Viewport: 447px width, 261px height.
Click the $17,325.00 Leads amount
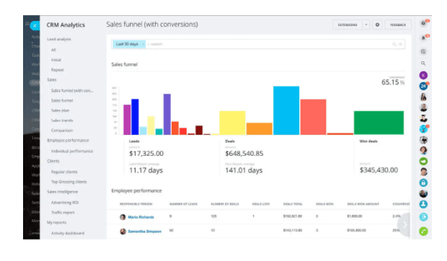[146, 154]
